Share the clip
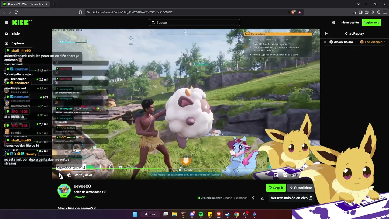 click(x=253, y=198)
